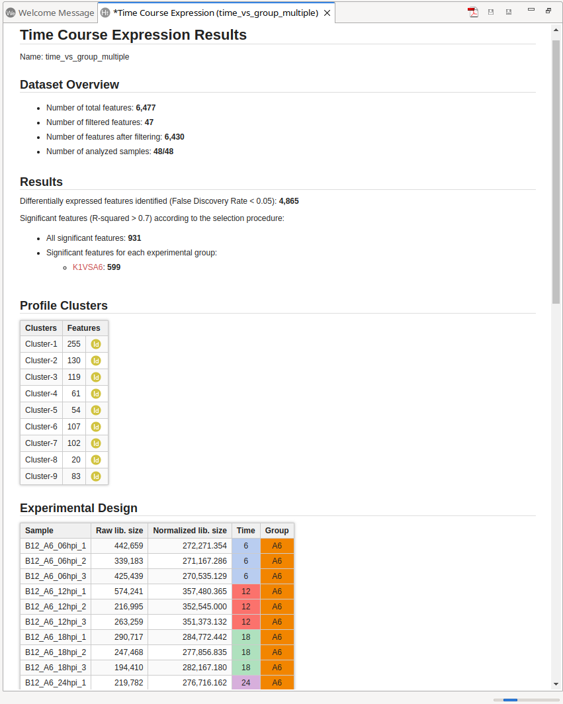Click the vertical scrollbar thumb
563x704 pixels.
click(556, 165)
